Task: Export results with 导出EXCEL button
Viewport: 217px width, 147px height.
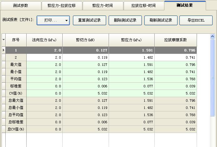Action: [196, 20]
